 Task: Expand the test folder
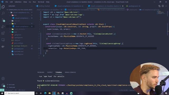20,32
